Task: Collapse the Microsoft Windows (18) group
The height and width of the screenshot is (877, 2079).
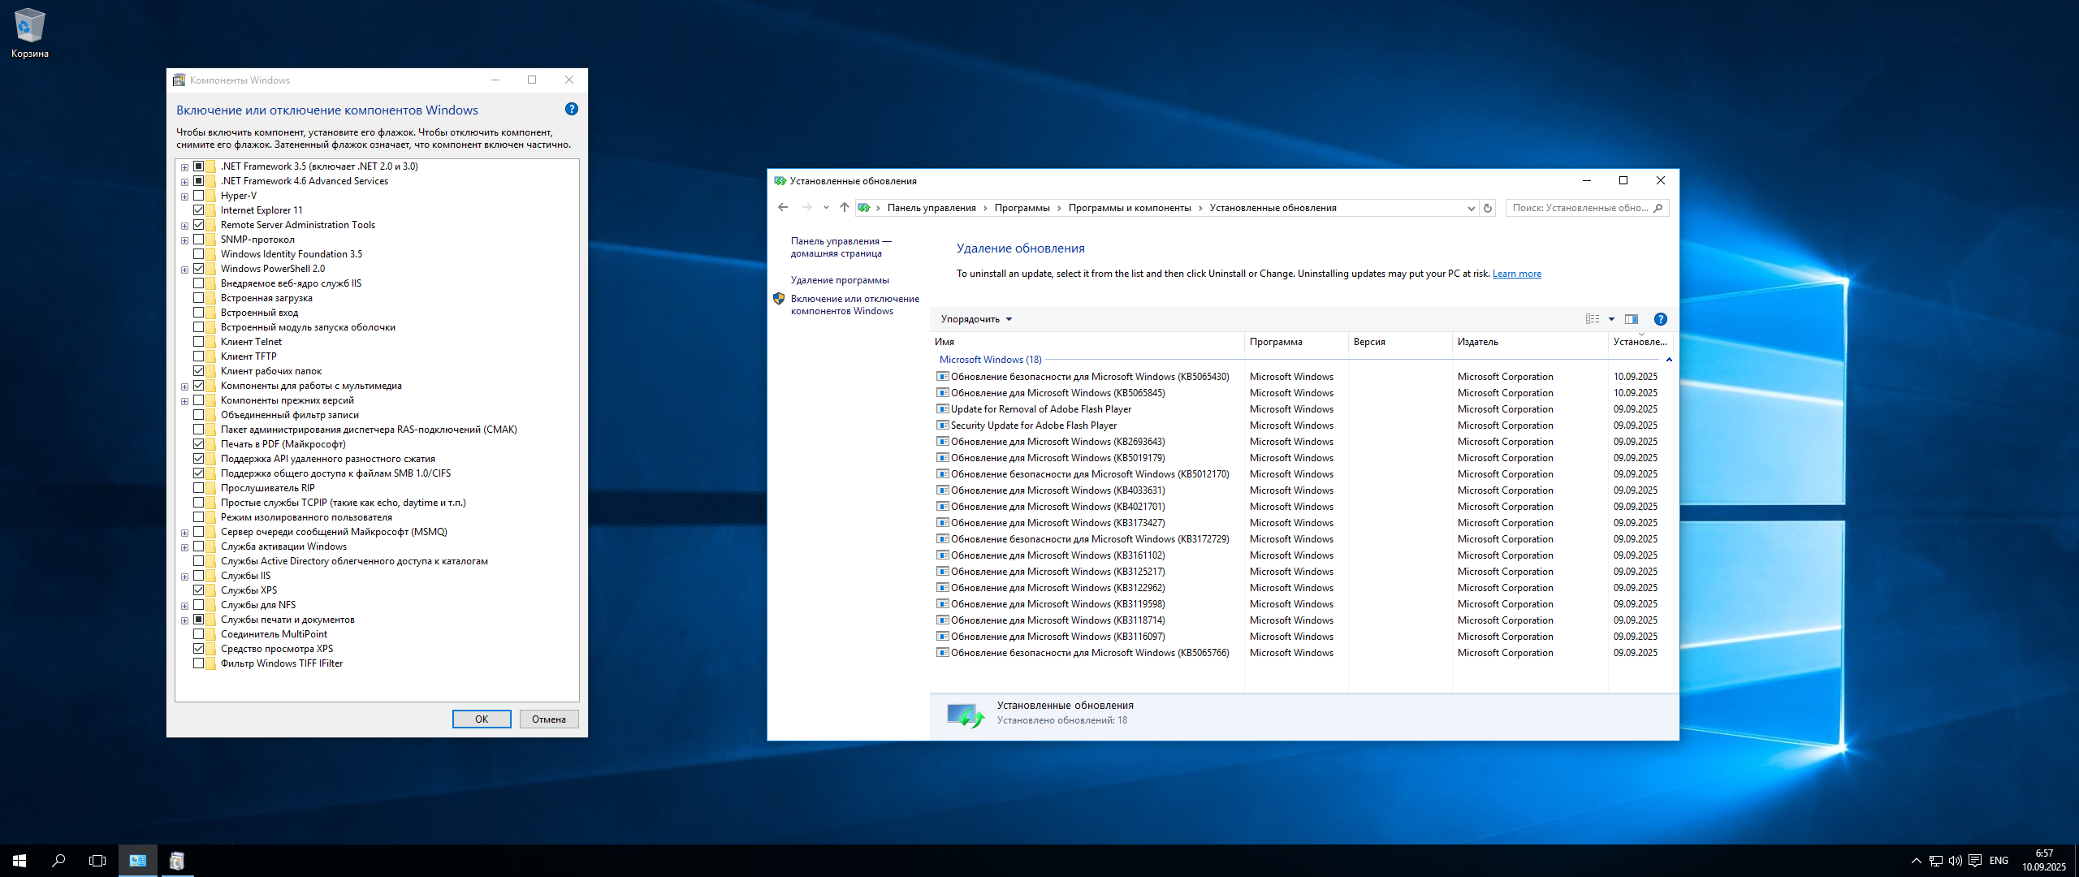Action: coord(1669,360)
